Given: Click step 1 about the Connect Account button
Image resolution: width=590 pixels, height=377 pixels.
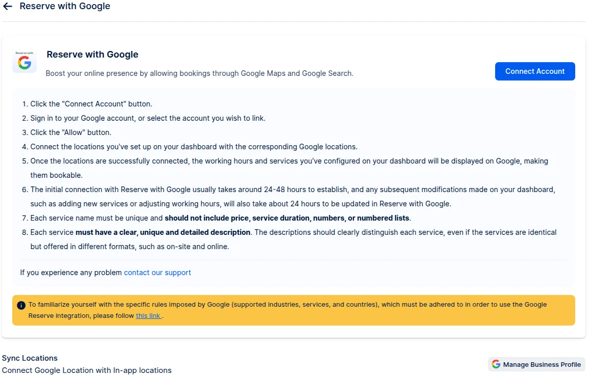Looking at the screenshot, I should click(x=91, y=104).
